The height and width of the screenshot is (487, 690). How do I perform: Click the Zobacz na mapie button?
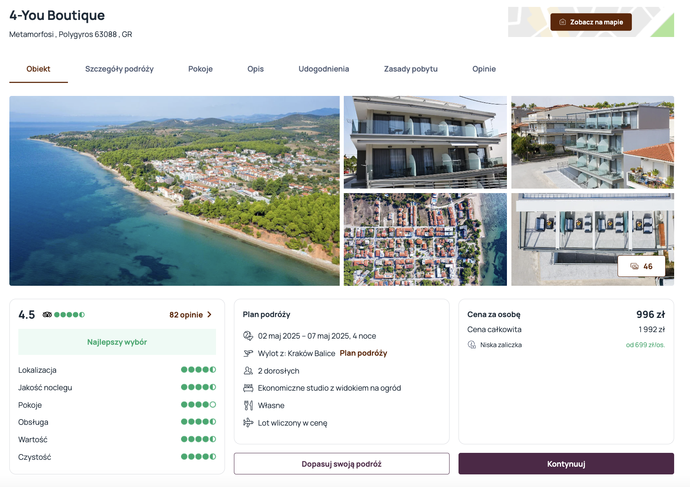click(x=591, y=22)
